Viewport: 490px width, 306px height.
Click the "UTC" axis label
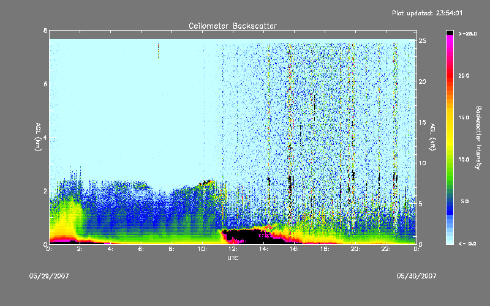[233, 258]
